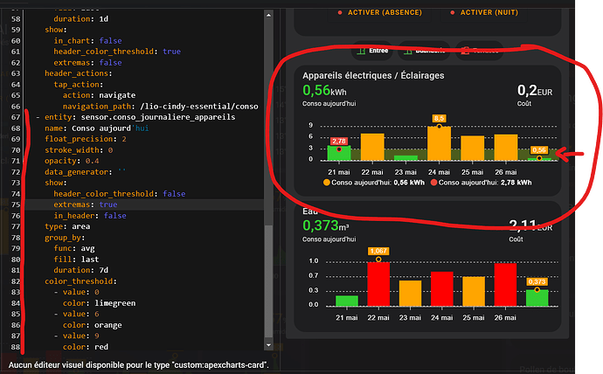Click the ACTIVER (NUIT) button
This screenshot has height=374, width=603.
pos(484,13)
